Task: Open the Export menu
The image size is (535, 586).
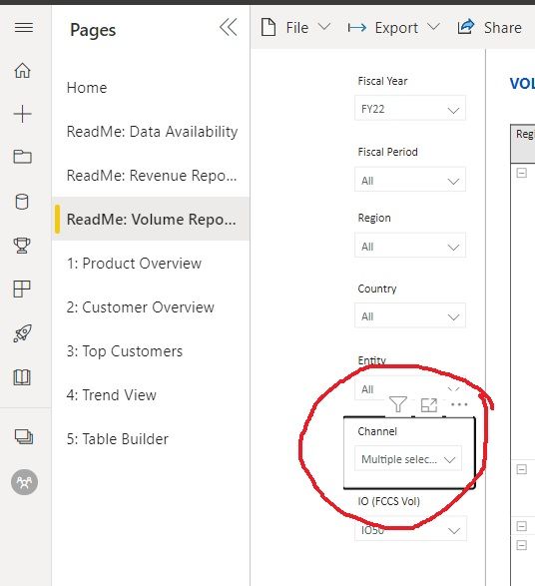Action: 394,28
